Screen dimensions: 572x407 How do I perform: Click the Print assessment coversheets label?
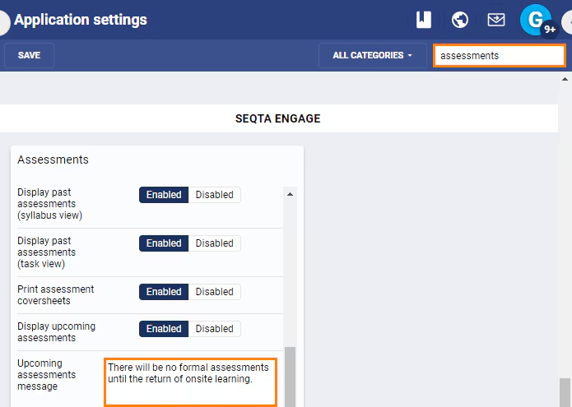pyautogui.click(x=55, y=295)
